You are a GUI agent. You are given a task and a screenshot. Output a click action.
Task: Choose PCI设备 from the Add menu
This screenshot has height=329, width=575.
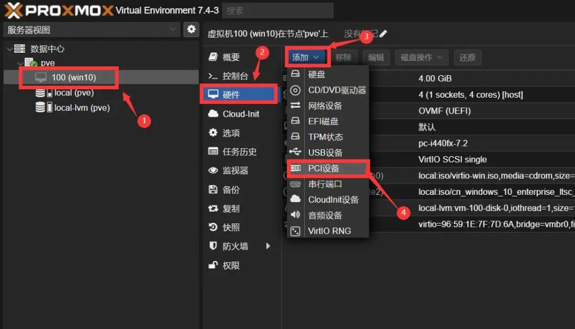pyautogui.click(x=328, y=168)
